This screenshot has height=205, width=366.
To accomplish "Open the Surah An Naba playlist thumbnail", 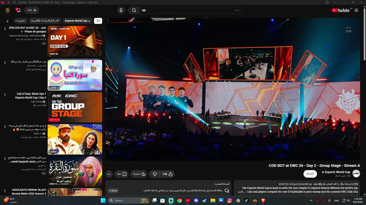I will pyautogui.click(x=75, y=75).
